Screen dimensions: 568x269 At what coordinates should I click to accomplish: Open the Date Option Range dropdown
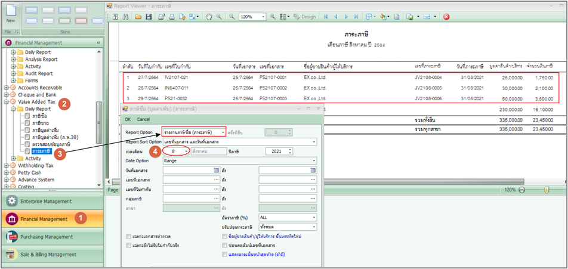click(313, 160)
